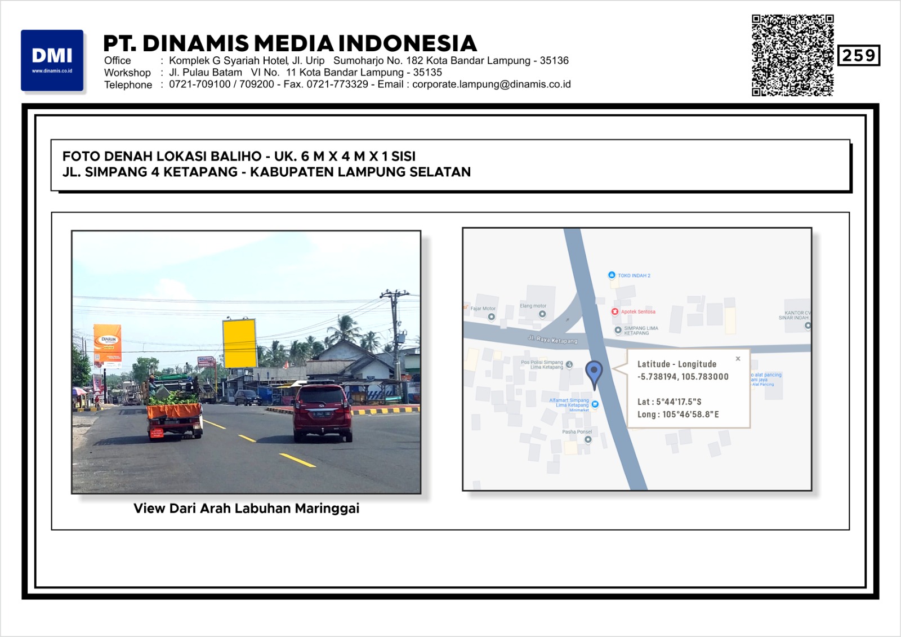The image size is (901, 637).
Task: Click the Jl. Raya Ketapang road label
Action: 552,339
